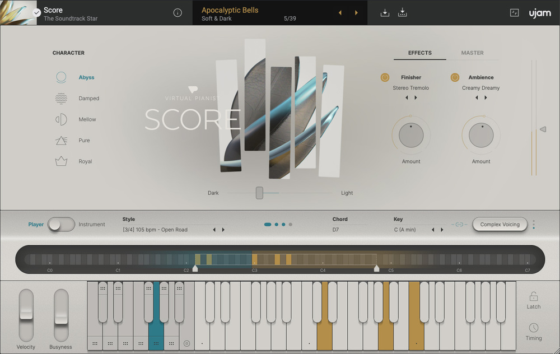Select the Pure prism icon

[x=61, y=141]
